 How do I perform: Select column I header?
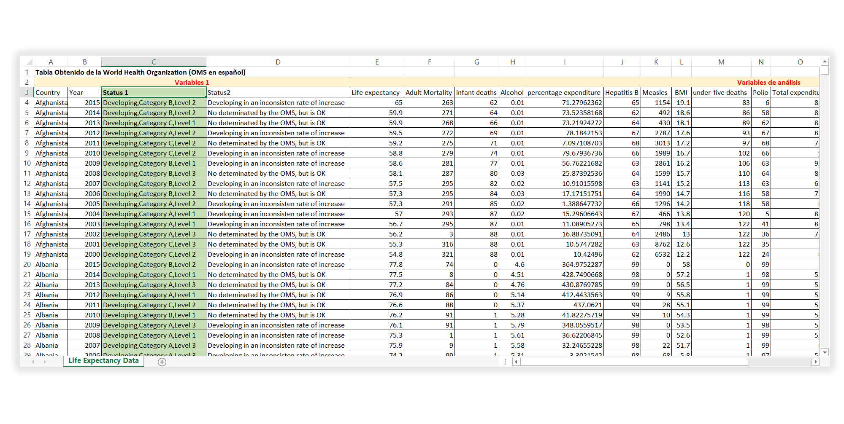pos(565,62)
